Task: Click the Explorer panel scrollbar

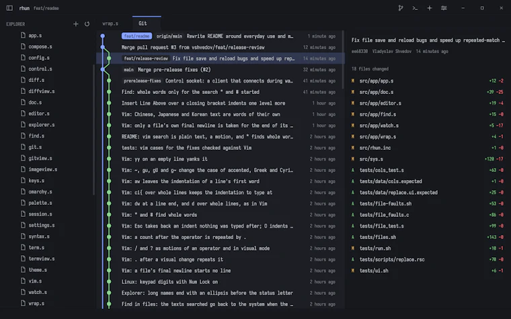Action: click(x=94, y=130)
